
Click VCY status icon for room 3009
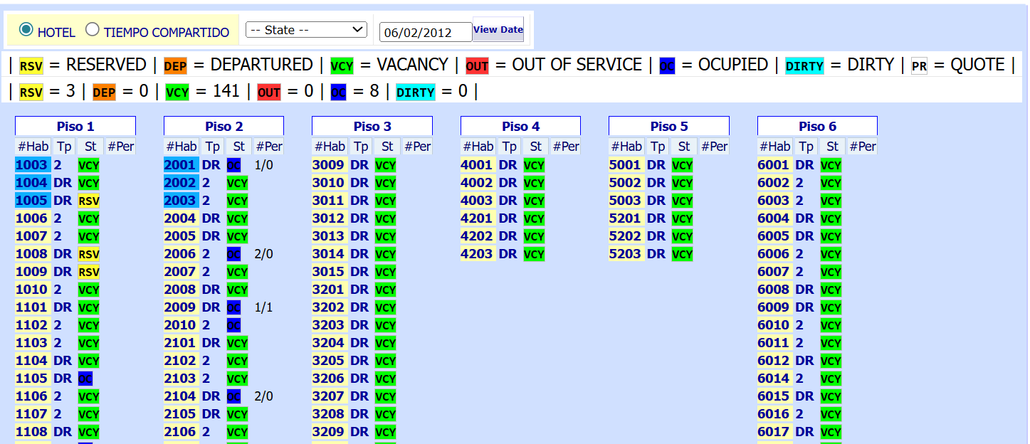pyautogui.click(x=385, y=165)
